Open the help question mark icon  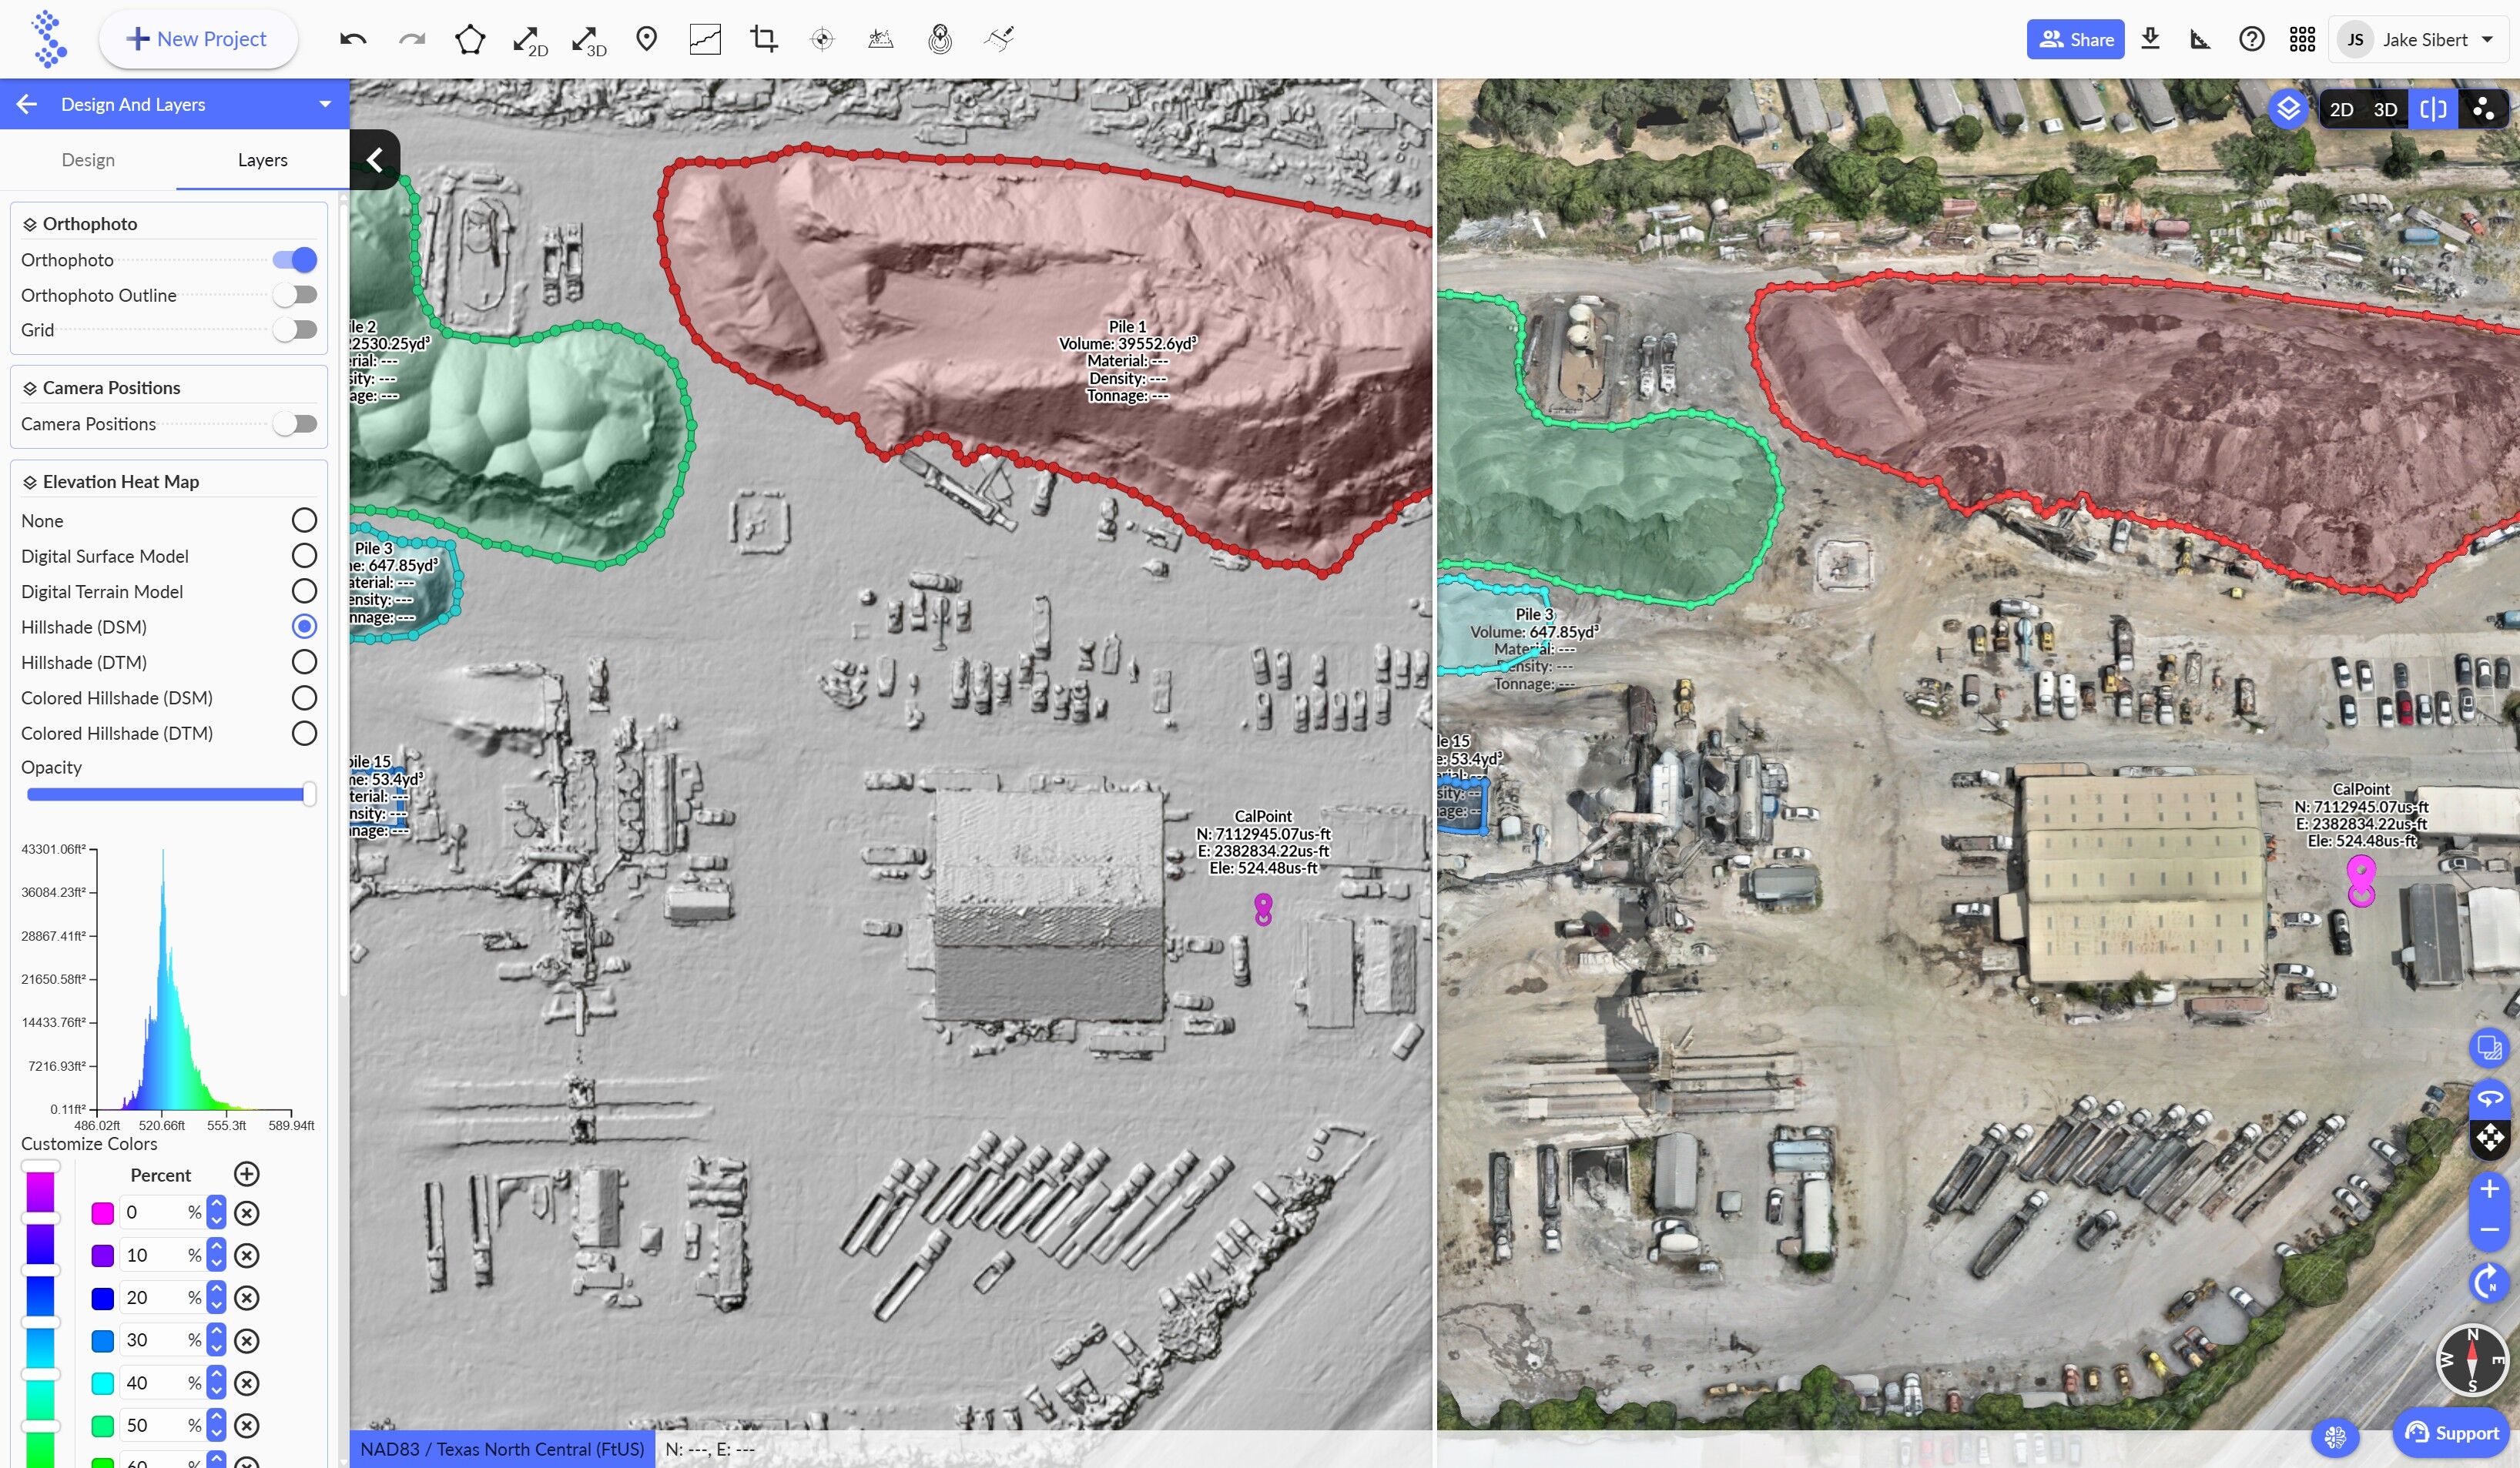[2252, 39]
